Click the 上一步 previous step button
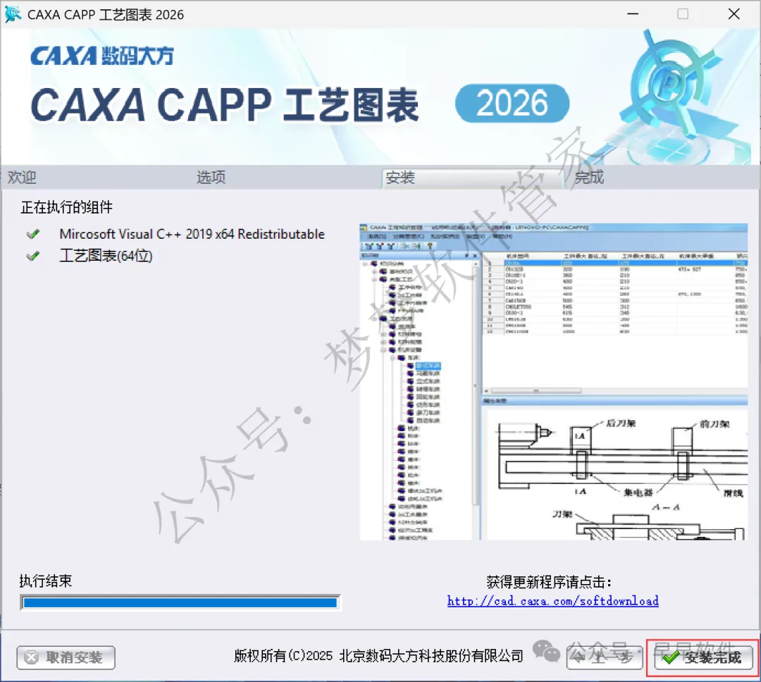This screenshot has width=761, height=682. (605, 657)
